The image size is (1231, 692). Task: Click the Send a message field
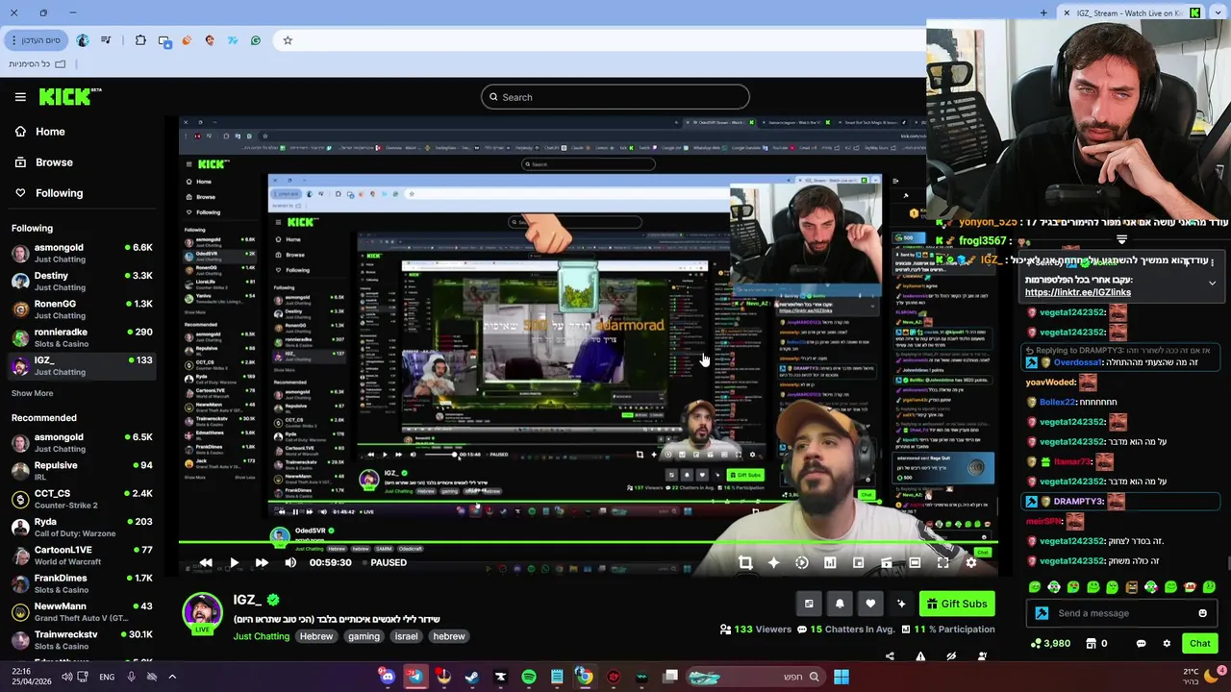pyautogui.click(x=1121, y=613)
